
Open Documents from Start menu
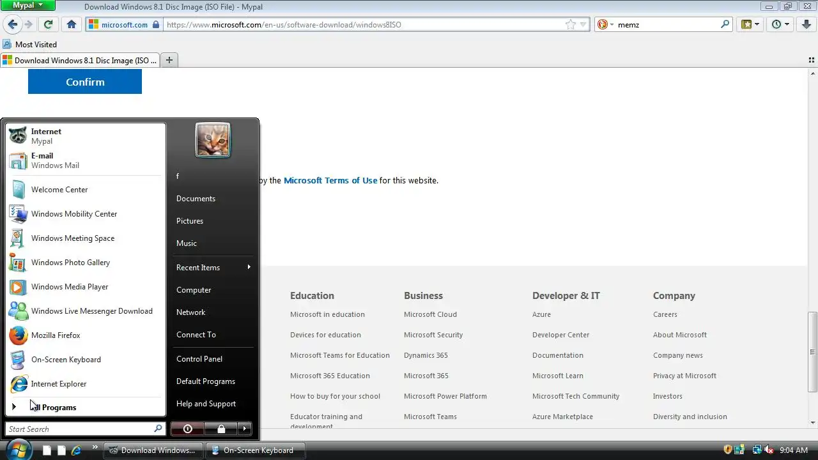213,199
